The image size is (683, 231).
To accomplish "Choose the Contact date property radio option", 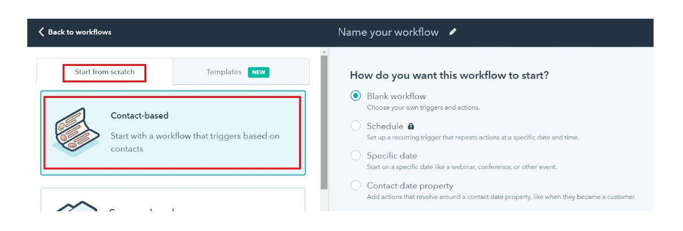I will pos(355,186).
